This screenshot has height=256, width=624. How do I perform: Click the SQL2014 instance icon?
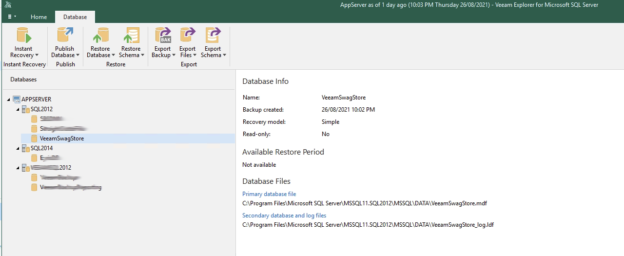tap(26, 148)
